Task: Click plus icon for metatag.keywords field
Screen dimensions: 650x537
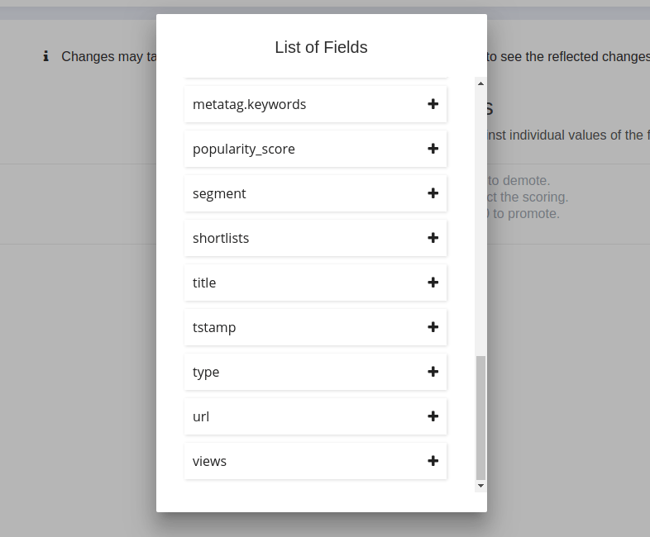Action: pyautogui.click(x=433, y=104)
